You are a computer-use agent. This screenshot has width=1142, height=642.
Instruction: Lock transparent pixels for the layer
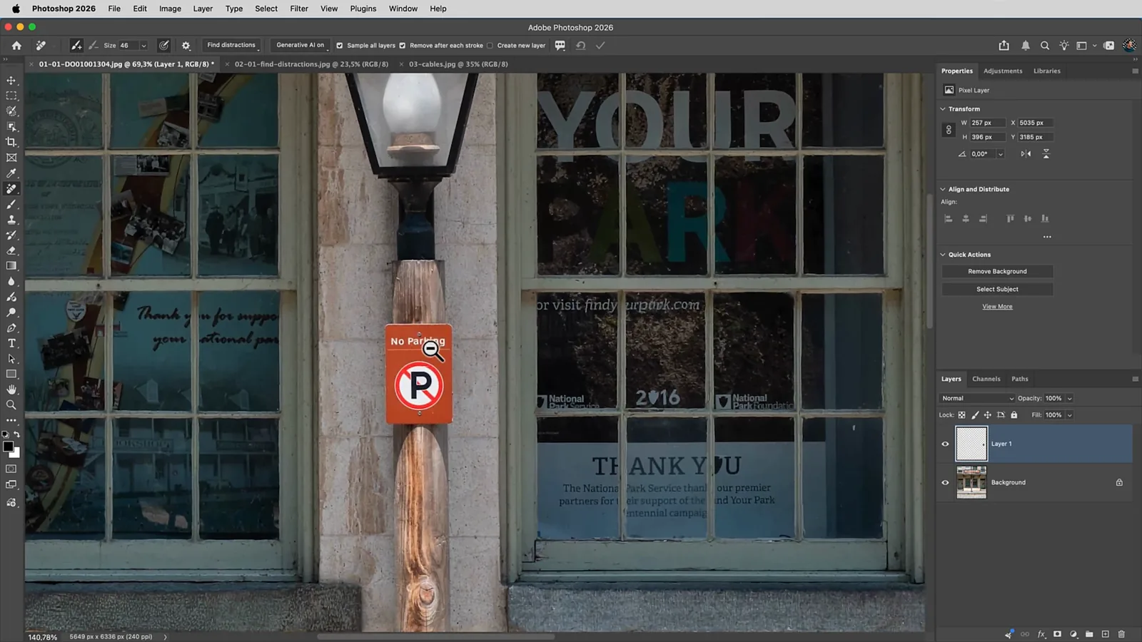[x=961, y=414]
